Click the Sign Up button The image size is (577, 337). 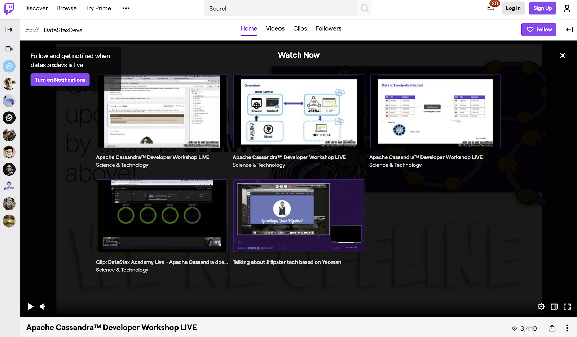coord(543,8)
